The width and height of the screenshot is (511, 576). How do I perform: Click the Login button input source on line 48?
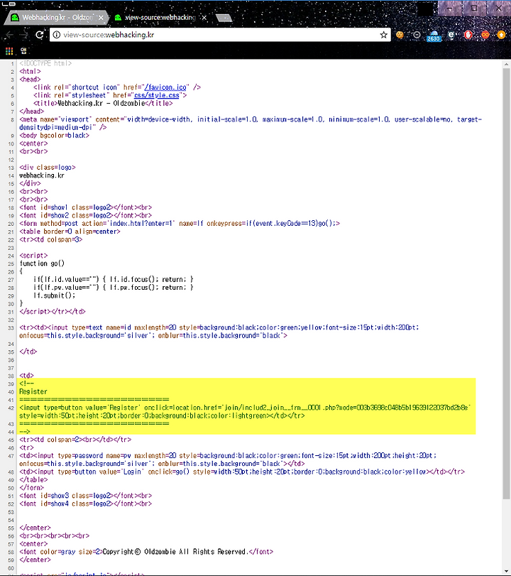click(x=242, y=472)
